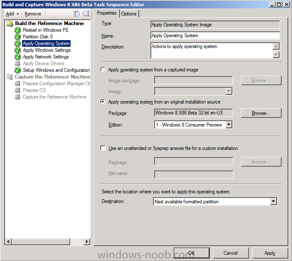292x261 pixels.
Task: Select the Prepare Configuration Manager Client step
Action: [56, 84]
